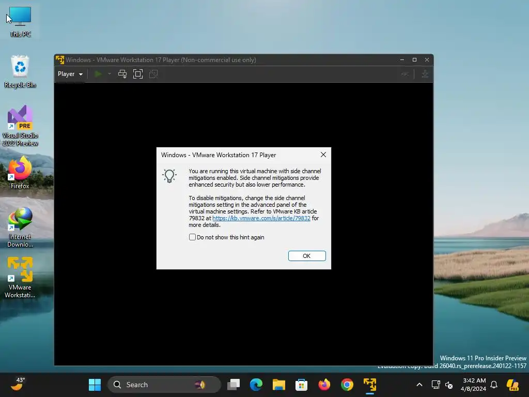The height and width of the screenshot is (397, 529).
Task: Switch to VMware Player taskbar icon
Action: [370, 385]
